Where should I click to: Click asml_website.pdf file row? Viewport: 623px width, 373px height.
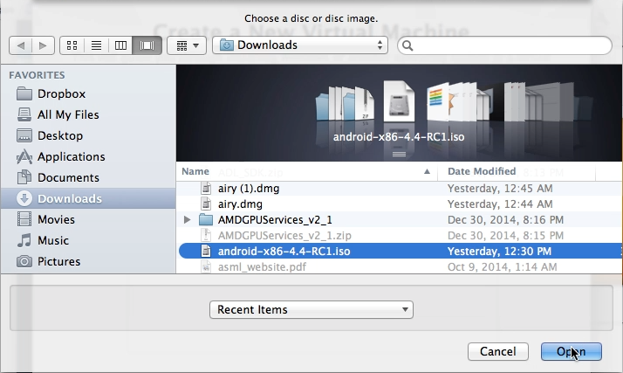coord(399,266)
